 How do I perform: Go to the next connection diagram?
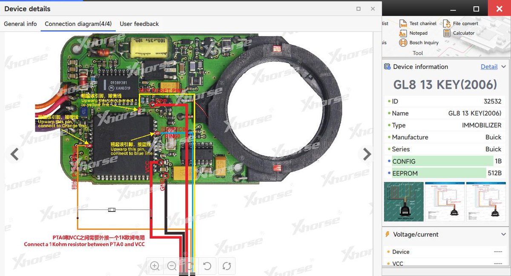(x=367, y=154)
